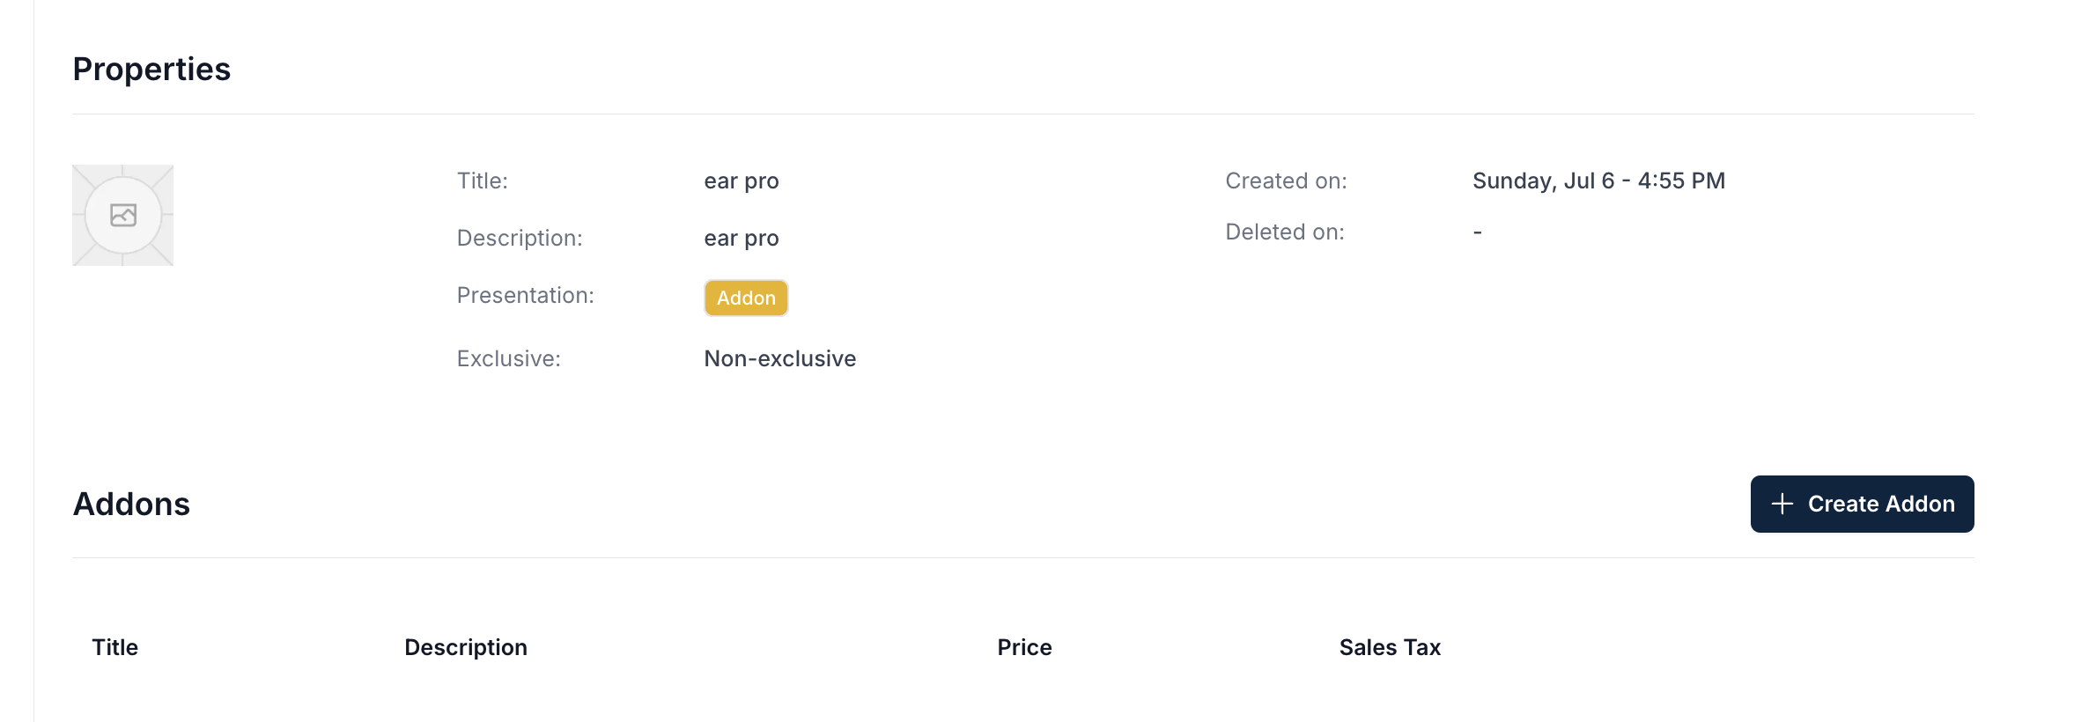Image resolution: width=2096 pixels, height=722 pixels.
Task: Click the Description column header
Action: point(466,647)
